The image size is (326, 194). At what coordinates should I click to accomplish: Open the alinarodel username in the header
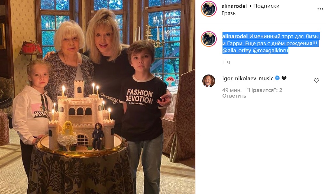[x=234, y=6]
